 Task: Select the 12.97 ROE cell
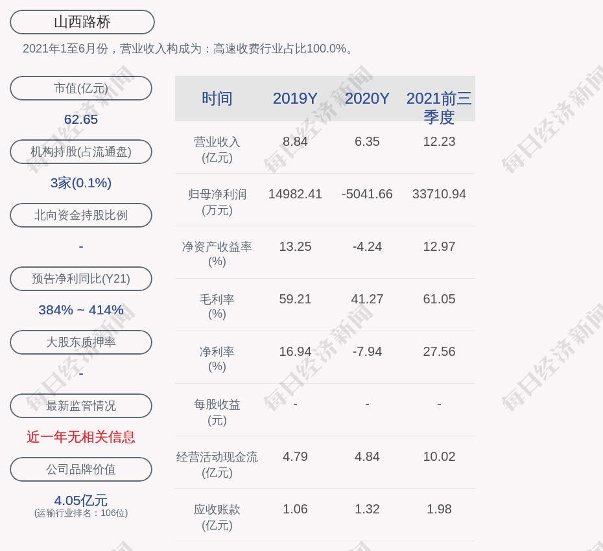pos(439,246)
